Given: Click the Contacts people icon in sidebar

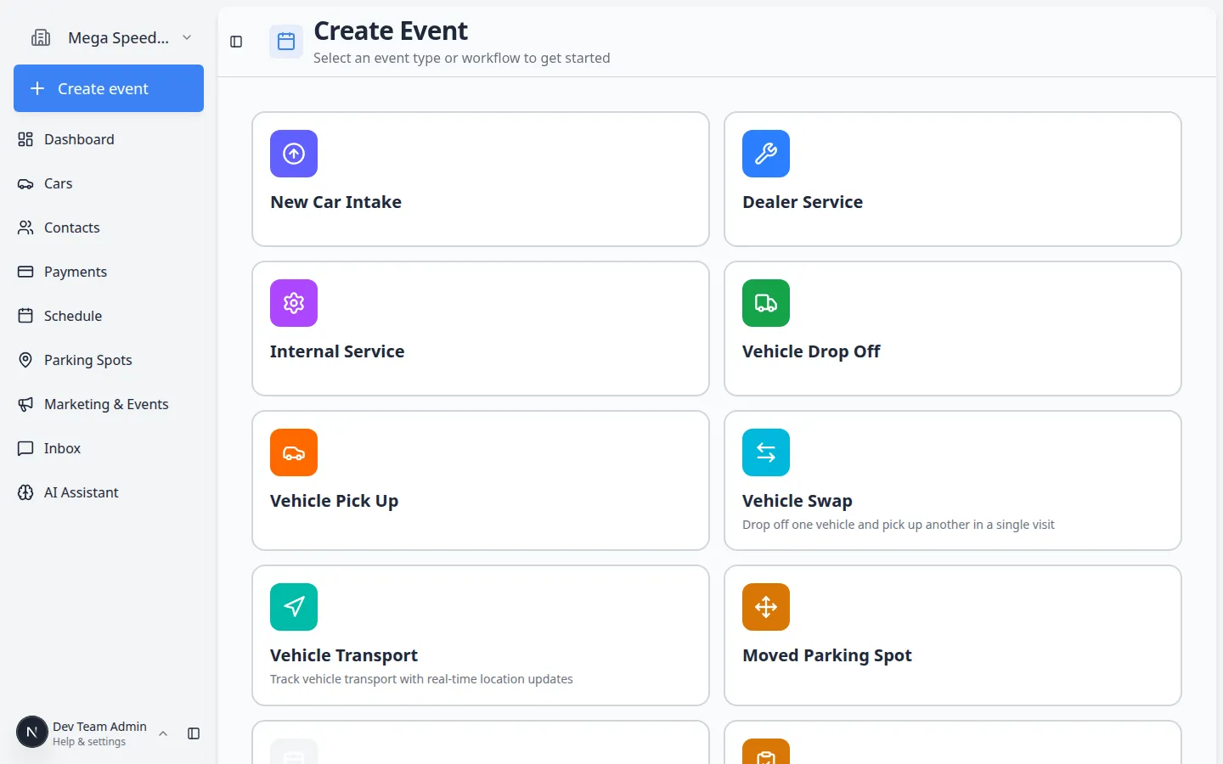Looking at the screenshot, I should (x=25, y=228).
